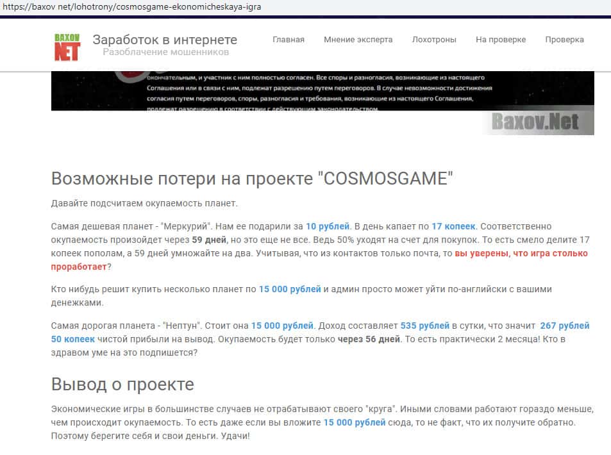Open the Мнение эксперта menu item
This screenshot has height=455, width=611.
(358, 40)
